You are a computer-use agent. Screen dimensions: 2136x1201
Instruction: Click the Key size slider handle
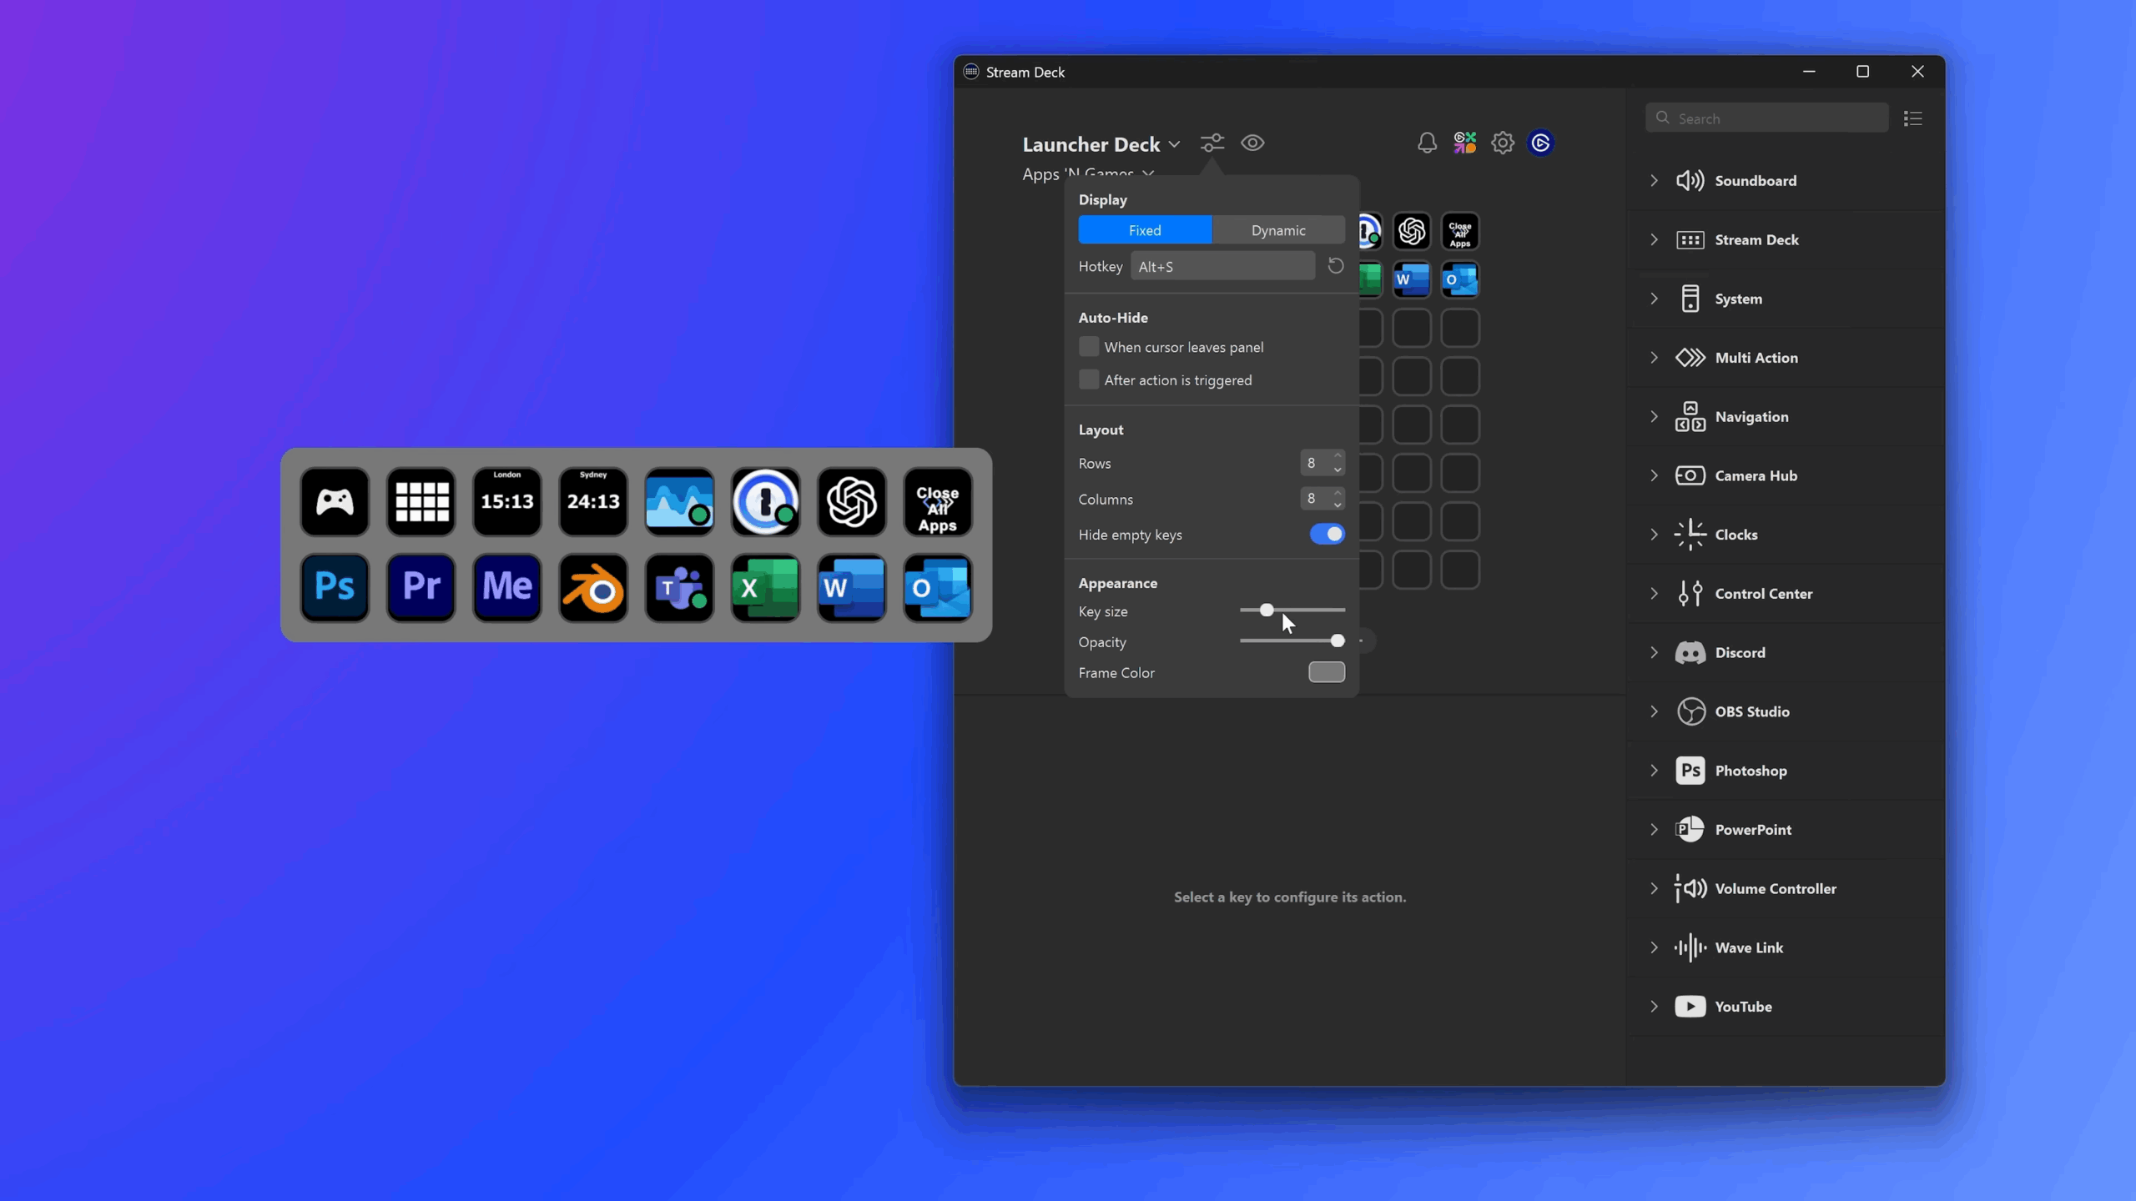(x=1267, y=611)
